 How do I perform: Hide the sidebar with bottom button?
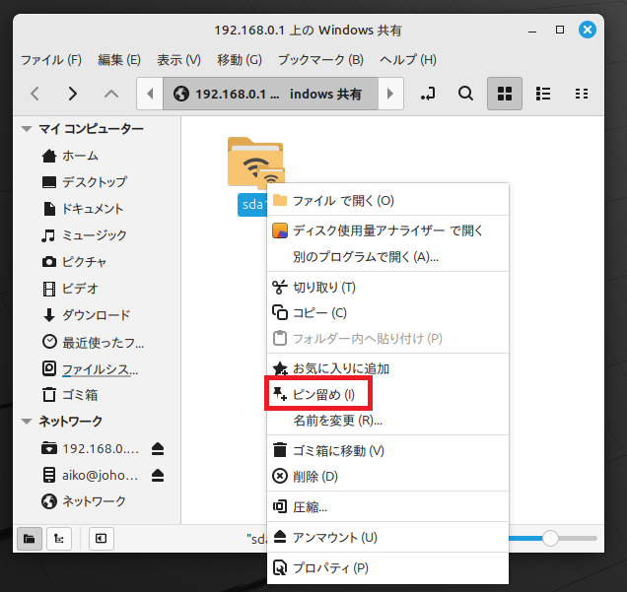coord(102,539)
